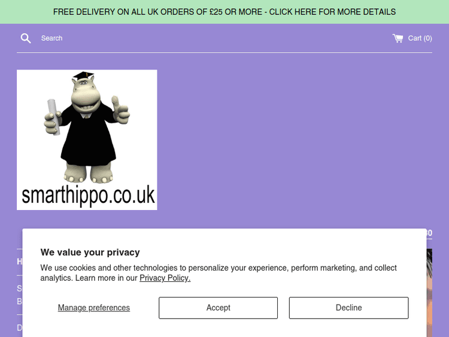This screenshot has height=337, width=449.
Task: Click the hippo's graduation cap
Action: coord(83,75)
